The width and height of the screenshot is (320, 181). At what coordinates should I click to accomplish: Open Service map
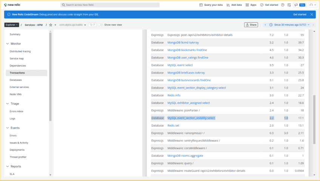coord(17,58)
